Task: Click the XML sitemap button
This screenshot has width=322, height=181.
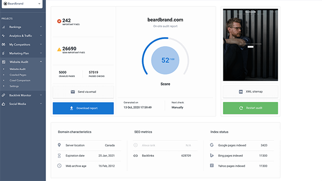Action: tap(251, 91)
